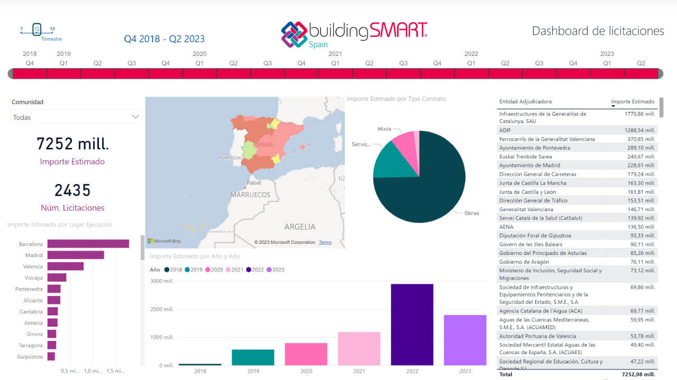The image size is (677, 380).
Task: Select the 2021 Q1 timeline segment
Action: coord(335,73)
